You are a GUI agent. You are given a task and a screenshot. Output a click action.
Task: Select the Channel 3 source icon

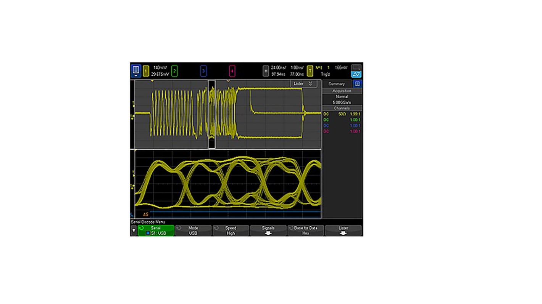coord(203,71)
